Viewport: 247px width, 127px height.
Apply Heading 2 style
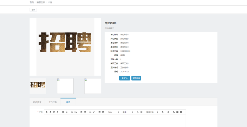(76, 112)
